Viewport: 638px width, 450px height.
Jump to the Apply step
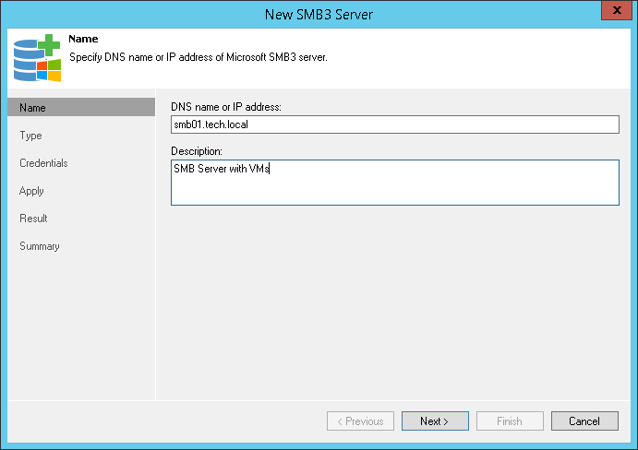pyautogui.click(x=31, y=191)
